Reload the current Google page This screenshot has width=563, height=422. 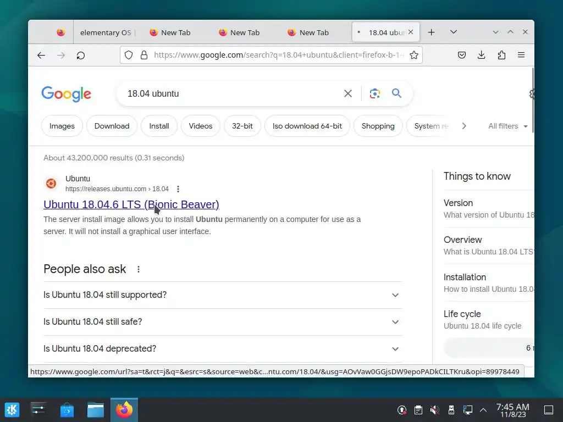(x=81, y=55)
